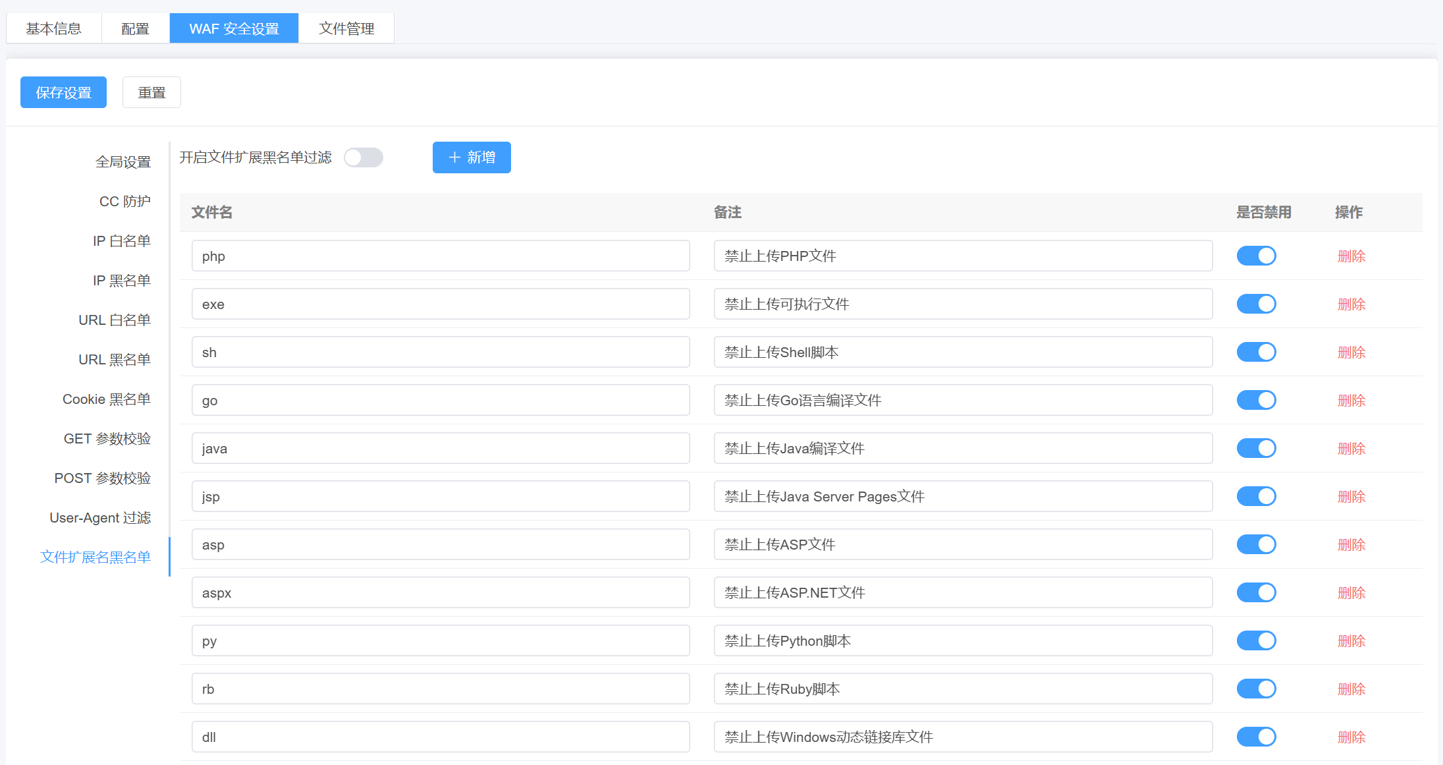The width and height of the screenshot is (1443, 765).
Task: Click the 重置 button
Action: pos(151,92)
